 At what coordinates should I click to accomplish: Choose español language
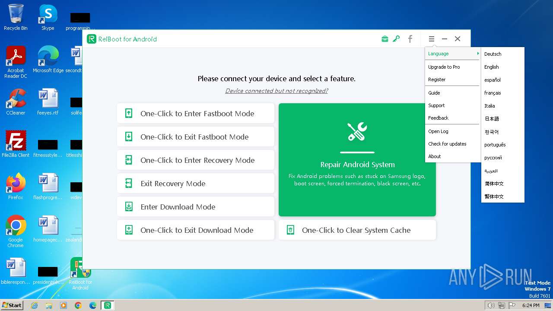503,80
